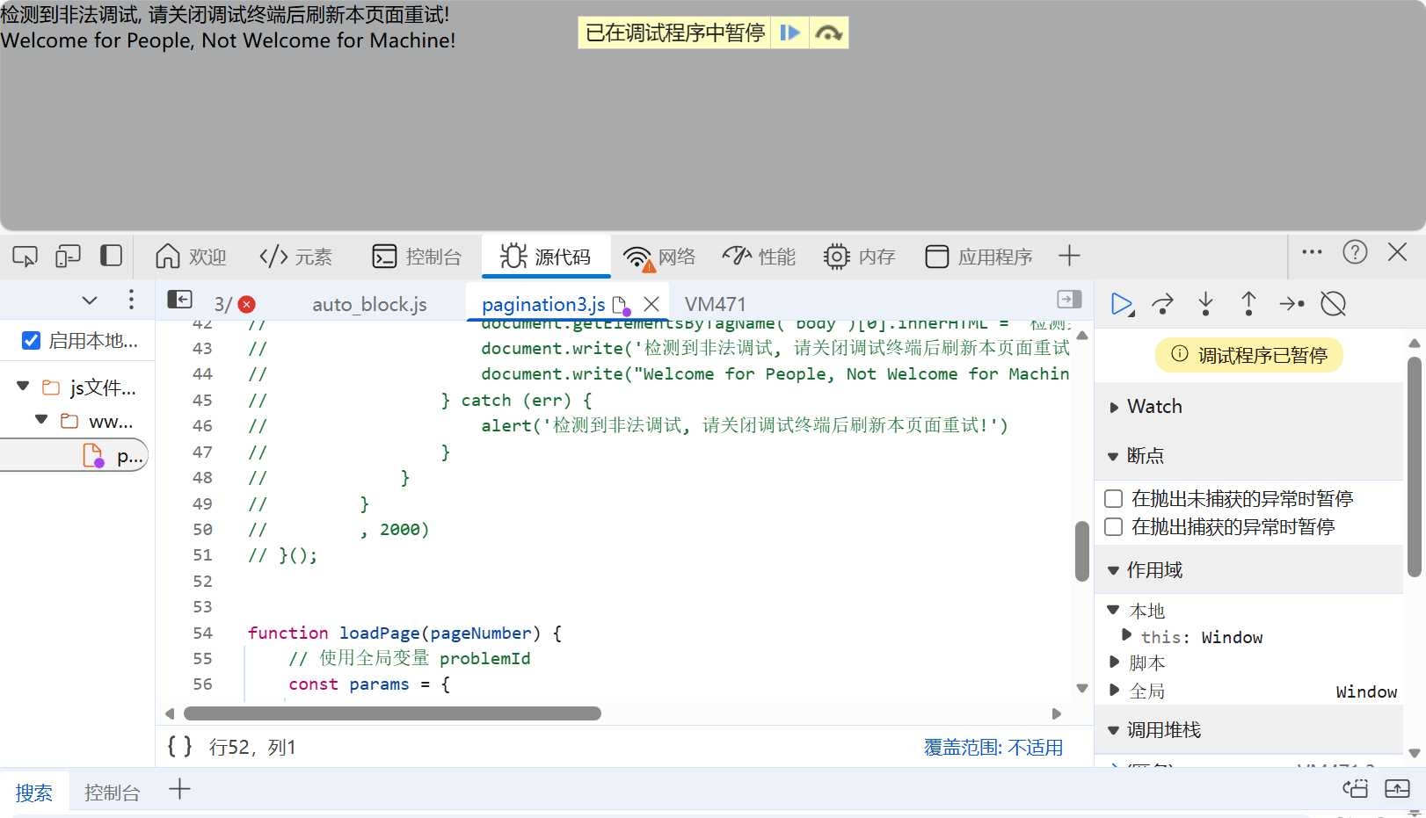The height and width of the screenshot is (818, 1426).
Task: Expand this: Window in 本地 scope
Action: tap(1128, 636)
